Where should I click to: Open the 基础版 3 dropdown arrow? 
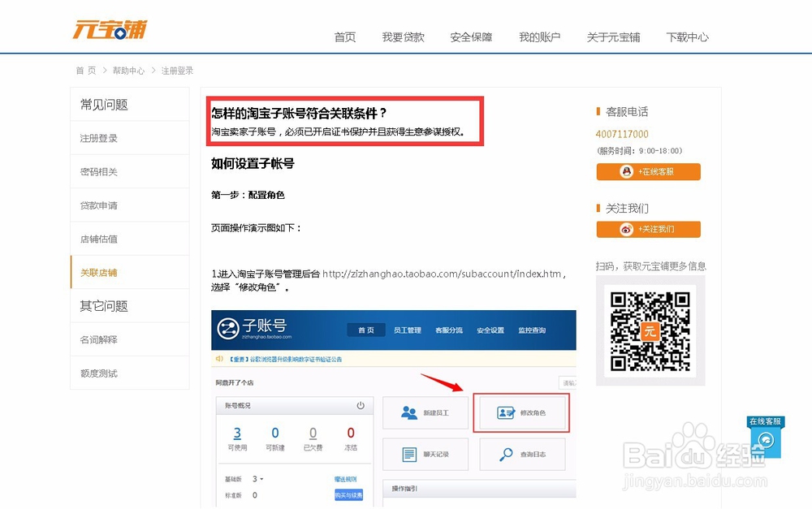(261, 479)
